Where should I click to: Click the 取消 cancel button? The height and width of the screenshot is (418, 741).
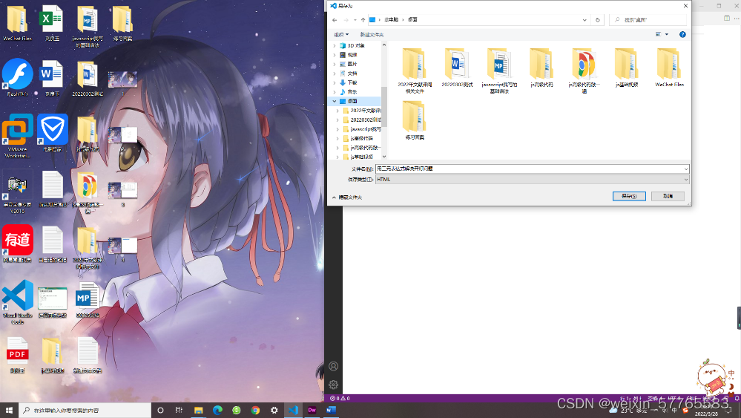pyautogui.click(x=668, y=196)
